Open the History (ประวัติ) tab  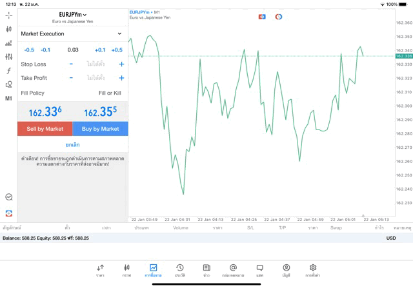180,270
